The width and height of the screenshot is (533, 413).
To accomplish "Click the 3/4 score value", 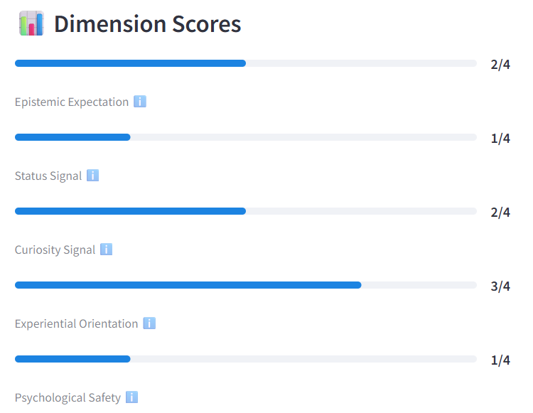I will (500, 286).
